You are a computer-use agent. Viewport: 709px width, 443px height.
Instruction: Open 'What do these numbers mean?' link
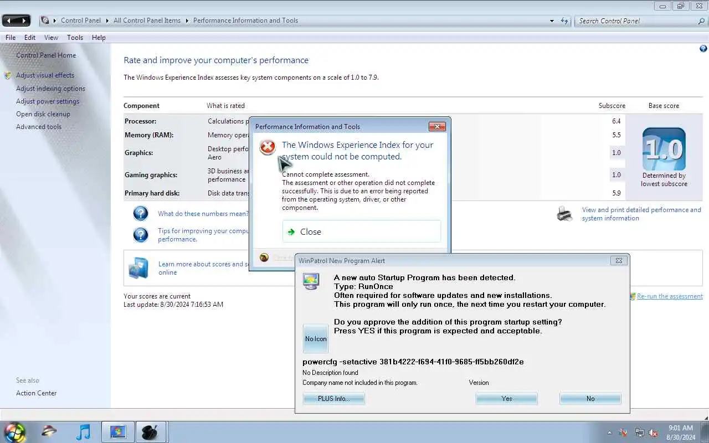pyautogui.click(x=203, y=214)
